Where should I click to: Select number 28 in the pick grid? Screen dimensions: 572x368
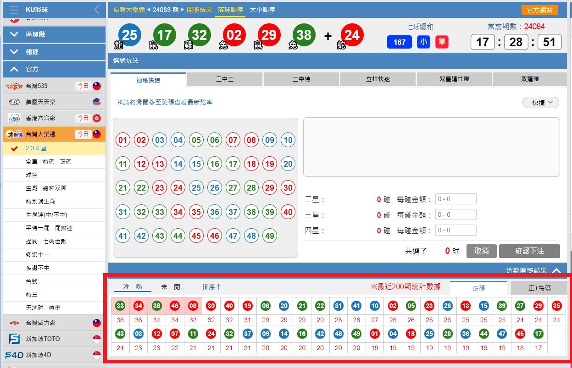click(x=251, y=188)
